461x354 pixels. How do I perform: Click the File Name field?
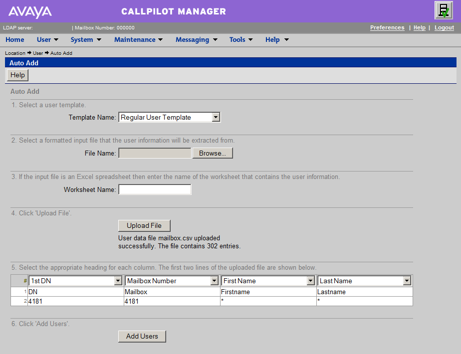click(x=155, y=153)
